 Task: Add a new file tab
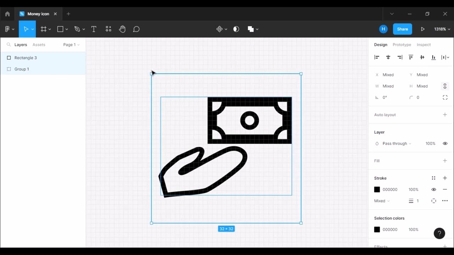pyautogui.click(x=68, y=14)
